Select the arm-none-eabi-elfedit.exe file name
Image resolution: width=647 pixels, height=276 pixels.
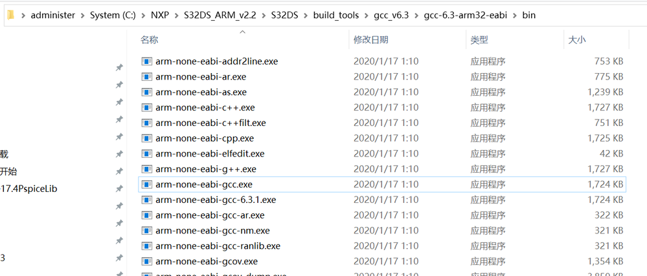tap(210, 154)
